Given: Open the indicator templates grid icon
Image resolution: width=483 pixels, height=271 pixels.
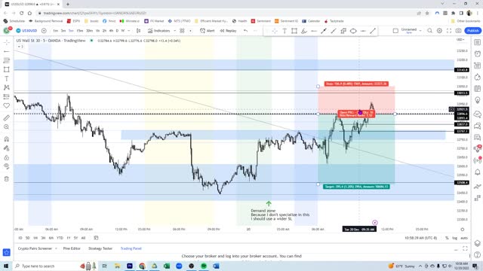Looking at the screenshot, I should (x=182, y=31).
